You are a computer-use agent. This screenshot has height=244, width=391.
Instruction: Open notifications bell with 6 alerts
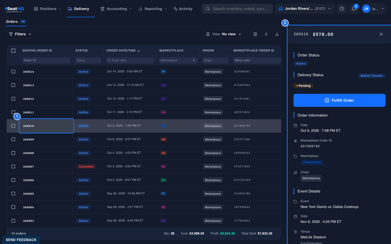click(x=354, y=9)
